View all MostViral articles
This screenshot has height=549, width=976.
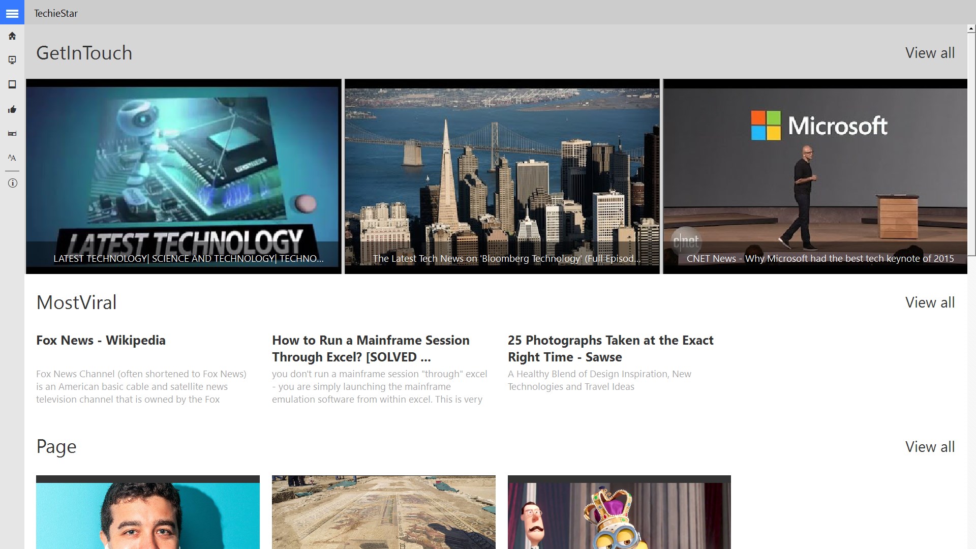[929, 302]
